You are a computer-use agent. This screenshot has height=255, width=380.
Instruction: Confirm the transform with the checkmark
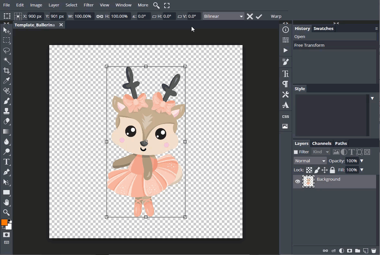259,16
